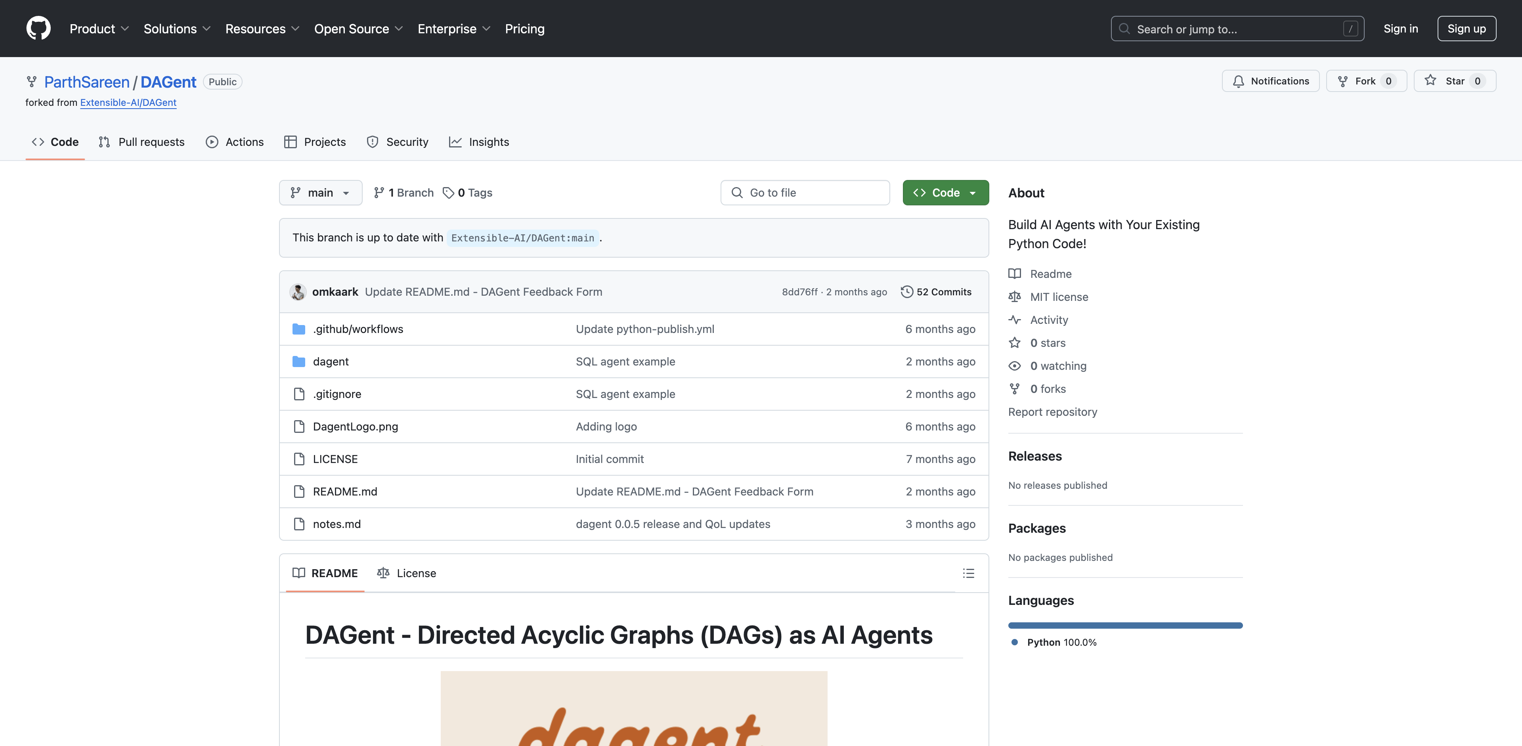Open the Extensible-AI/DAGent forked-from link

pos(128,102)
